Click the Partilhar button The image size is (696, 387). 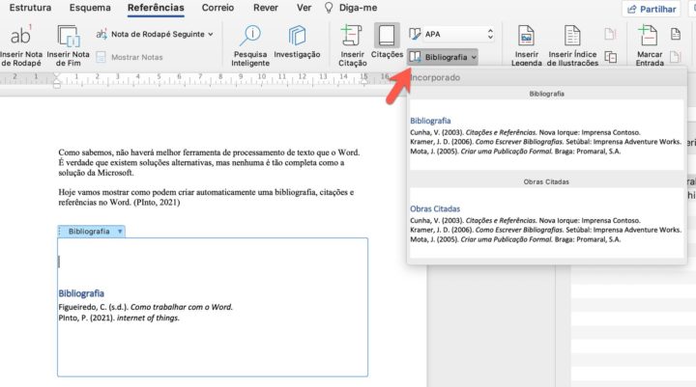(652, 9)
